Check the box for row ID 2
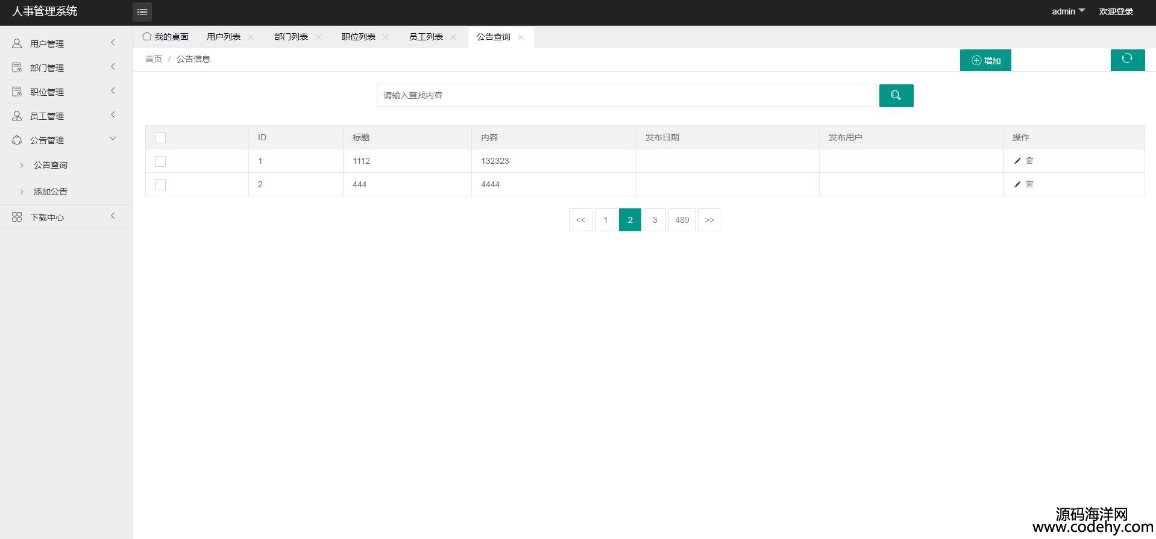Screen dimensions: 1156x539 click(160, 185)
